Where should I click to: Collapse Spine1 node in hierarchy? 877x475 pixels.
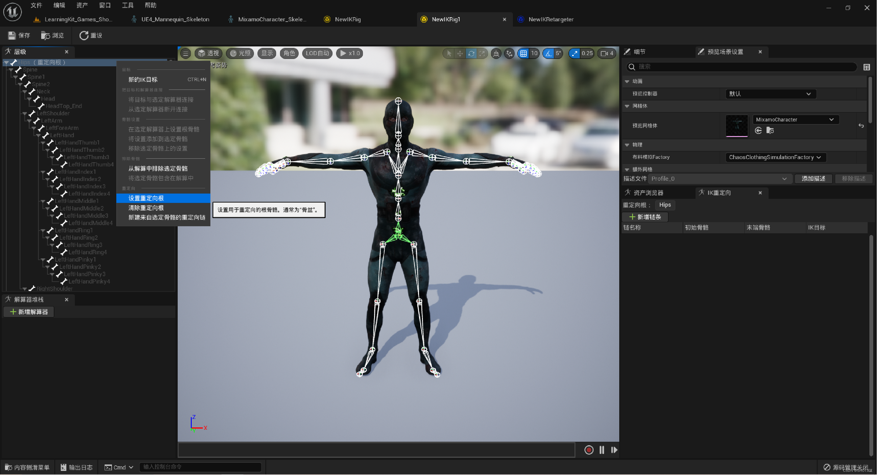(x=16, y=77)
